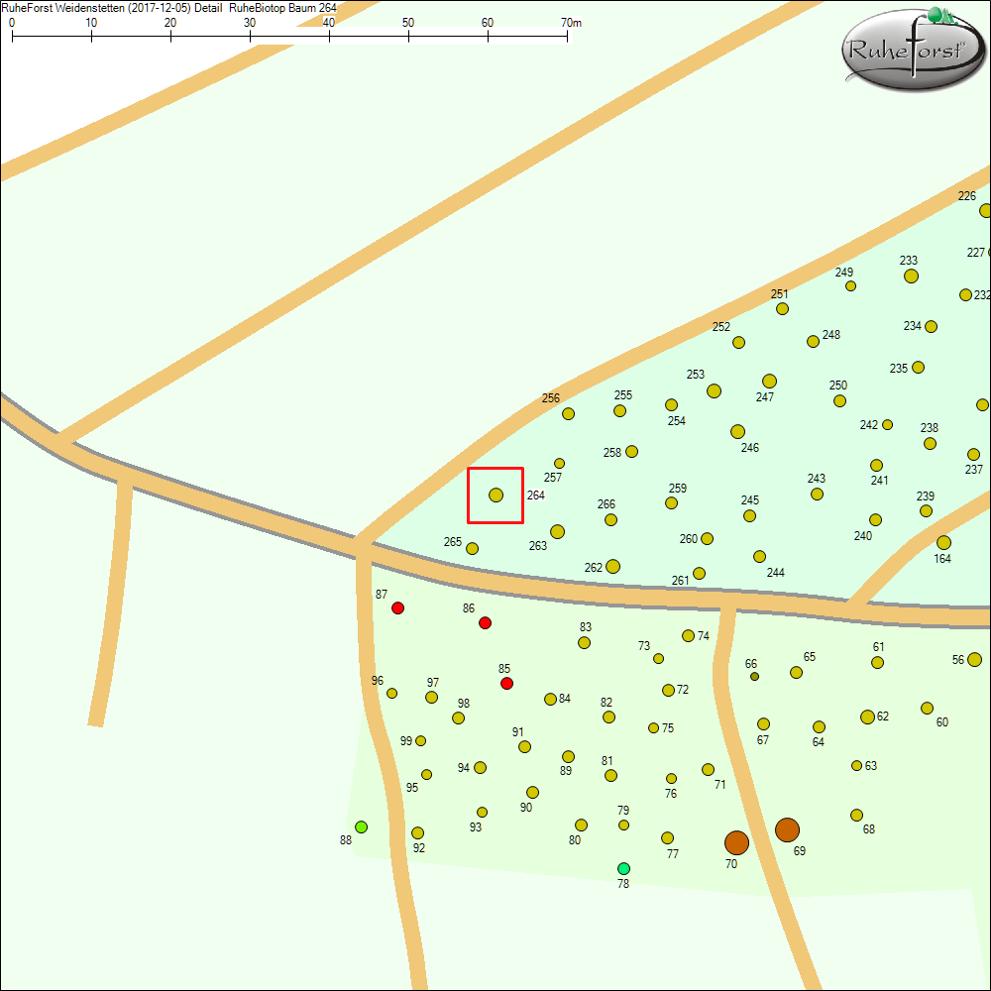Image resolution: width=991 pixels, height=991 pixels.
Task: Select the small dark tree 66 marker
Action: pos(754,676)
